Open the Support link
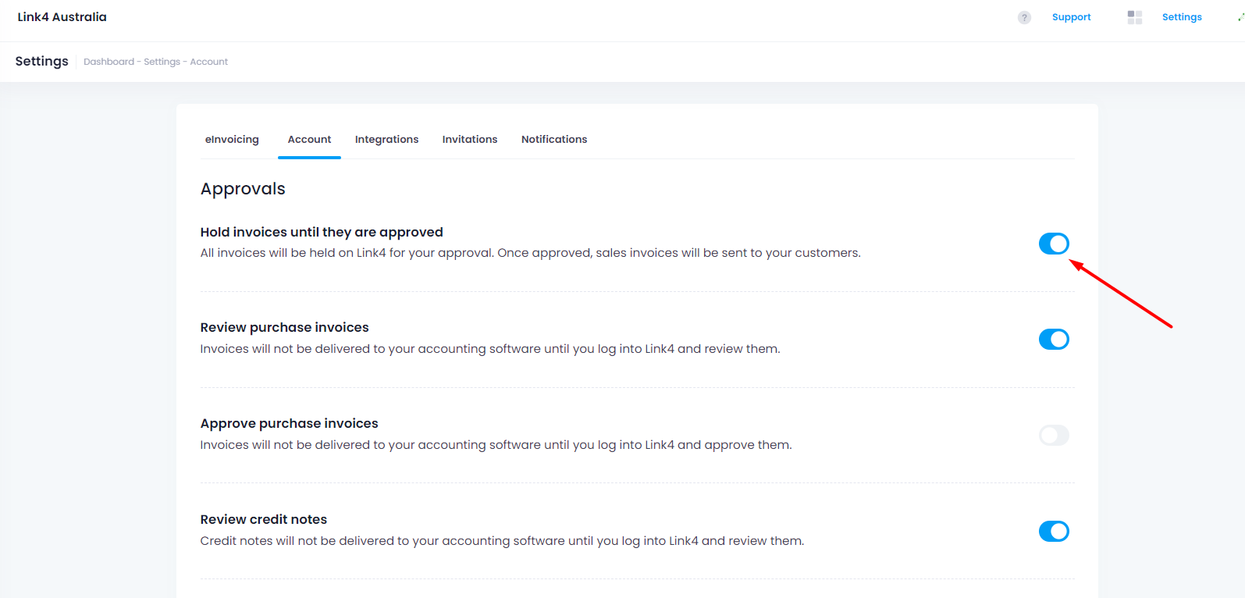This screenshot has height=598, width=1245. pyautogui.click(x=1071, y=17)
